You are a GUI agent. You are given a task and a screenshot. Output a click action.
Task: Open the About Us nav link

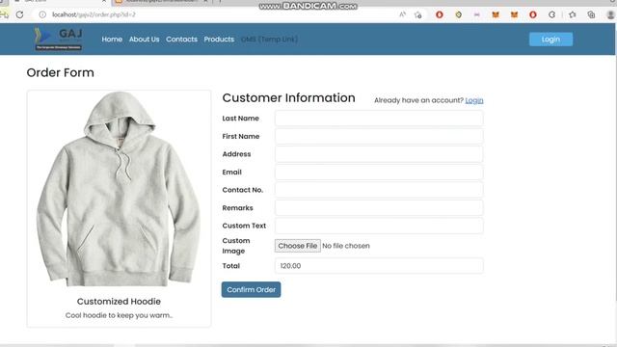click(144, 40)
